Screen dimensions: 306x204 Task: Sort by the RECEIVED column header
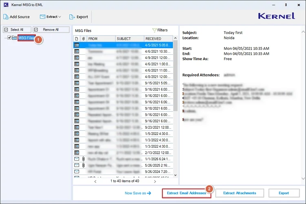click(x=158, y=39)
